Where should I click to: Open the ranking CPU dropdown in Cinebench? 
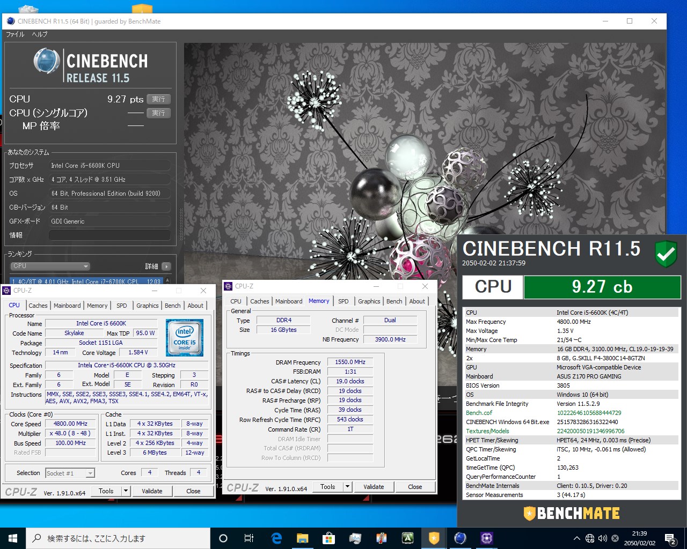(x=50, y=266)
